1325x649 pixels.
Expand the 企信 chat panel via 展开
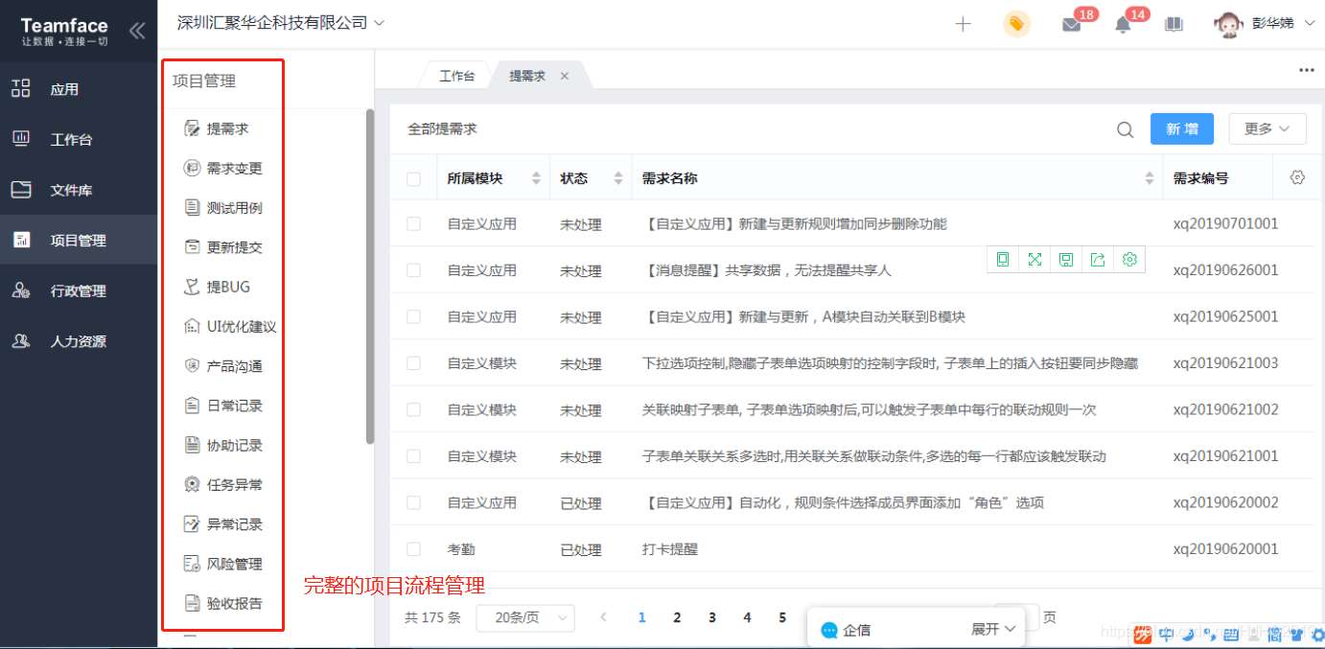pos(992,628)
